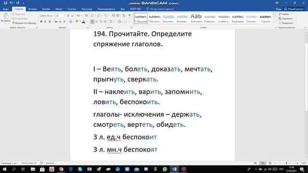Image resolution: width=308 pixels, height=173 pixels.
Task: Switch to the Рецензирование tab
Action: click(x=106, y=9)
